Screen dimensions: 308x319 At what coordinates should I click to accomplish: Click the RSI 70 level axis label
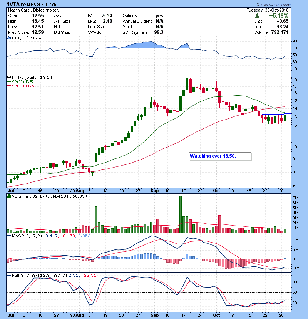(x=295, y=48)
